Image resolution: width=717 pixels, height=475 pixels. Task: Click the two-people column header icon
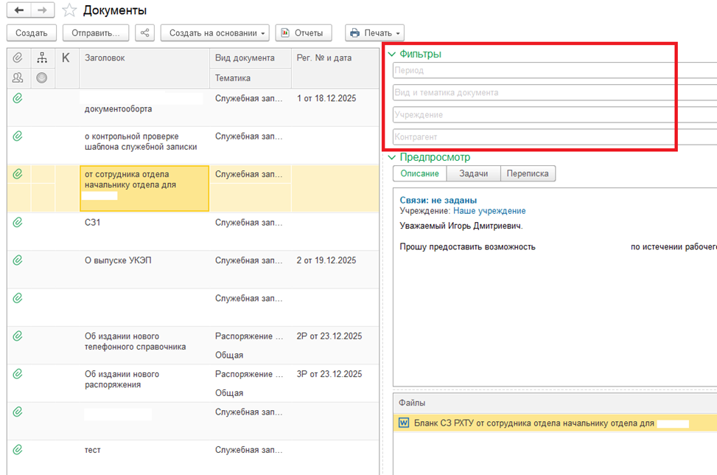(18, 77)
